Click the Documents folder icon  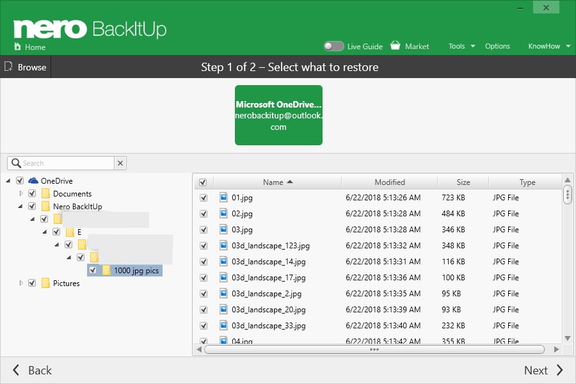coord(45,193)
